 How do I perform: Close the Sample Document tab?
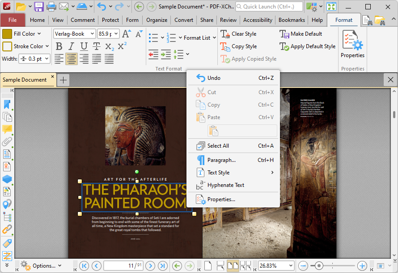(x=52, y=76)
